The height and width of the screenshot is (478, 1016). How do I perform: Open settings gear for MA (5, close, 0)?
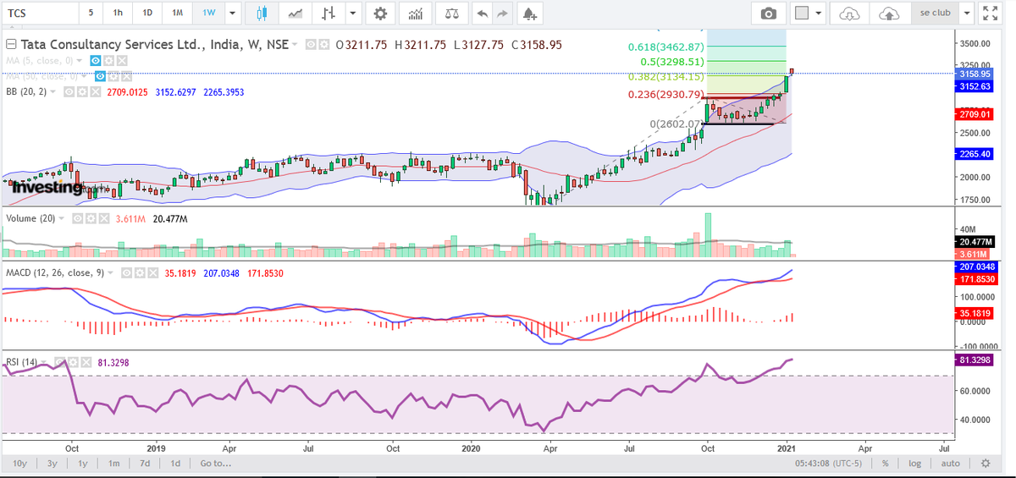(108, 61)
